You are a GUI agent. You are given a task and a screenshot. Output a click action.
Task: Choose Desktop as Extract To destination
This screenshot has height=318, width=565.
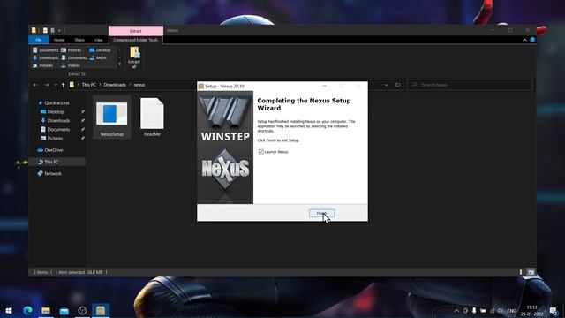tap(100, 50)
